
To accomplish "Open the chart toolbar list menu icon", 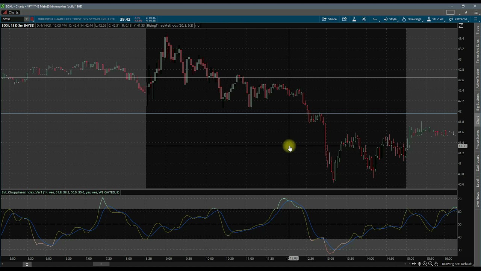I will coord(476,19).
